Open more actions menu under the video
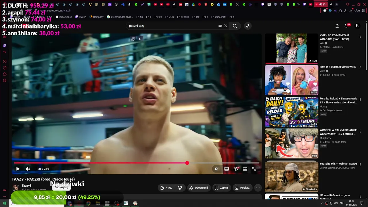 coord(258,188)
